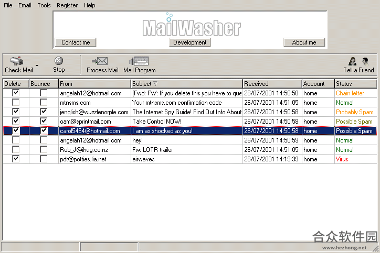The image size is (380, 253).
Task: Sort by the Status column header
Action: point(355,84)
